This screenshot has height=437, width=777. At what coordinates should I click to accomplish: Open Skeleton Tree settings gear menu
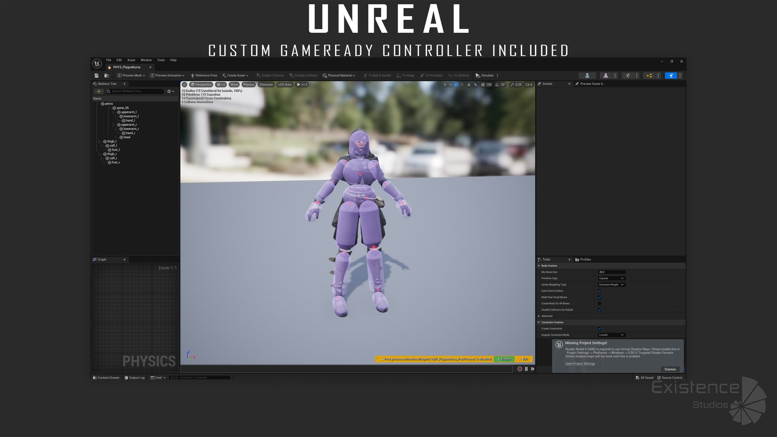171,91
